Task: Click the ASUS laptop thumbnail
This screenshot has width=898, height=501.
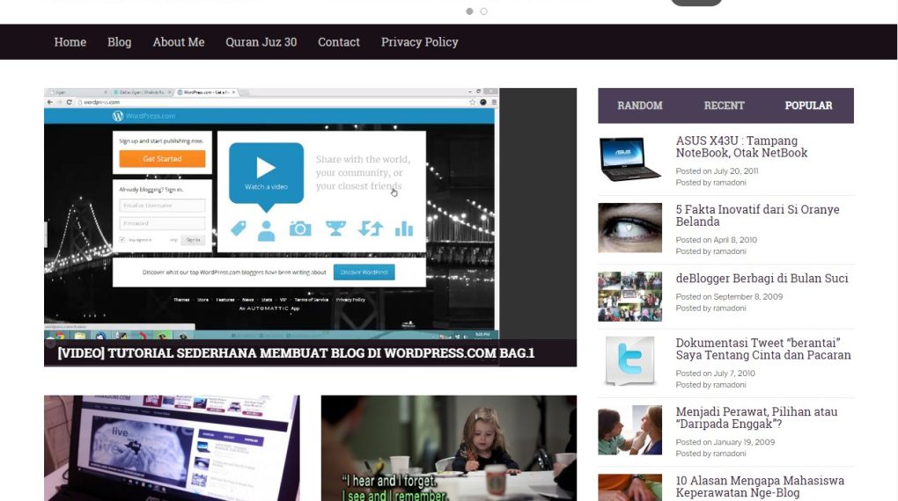Action: 630,159
